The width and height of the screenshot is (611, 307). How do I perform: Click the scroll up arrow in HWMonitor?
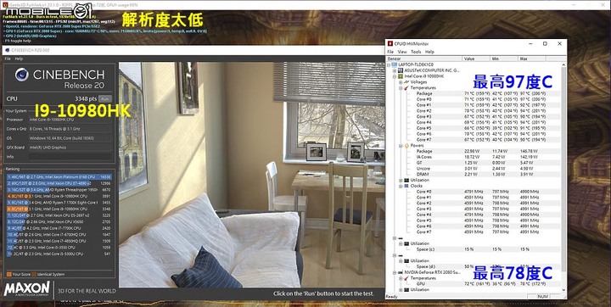click(563, 64)
